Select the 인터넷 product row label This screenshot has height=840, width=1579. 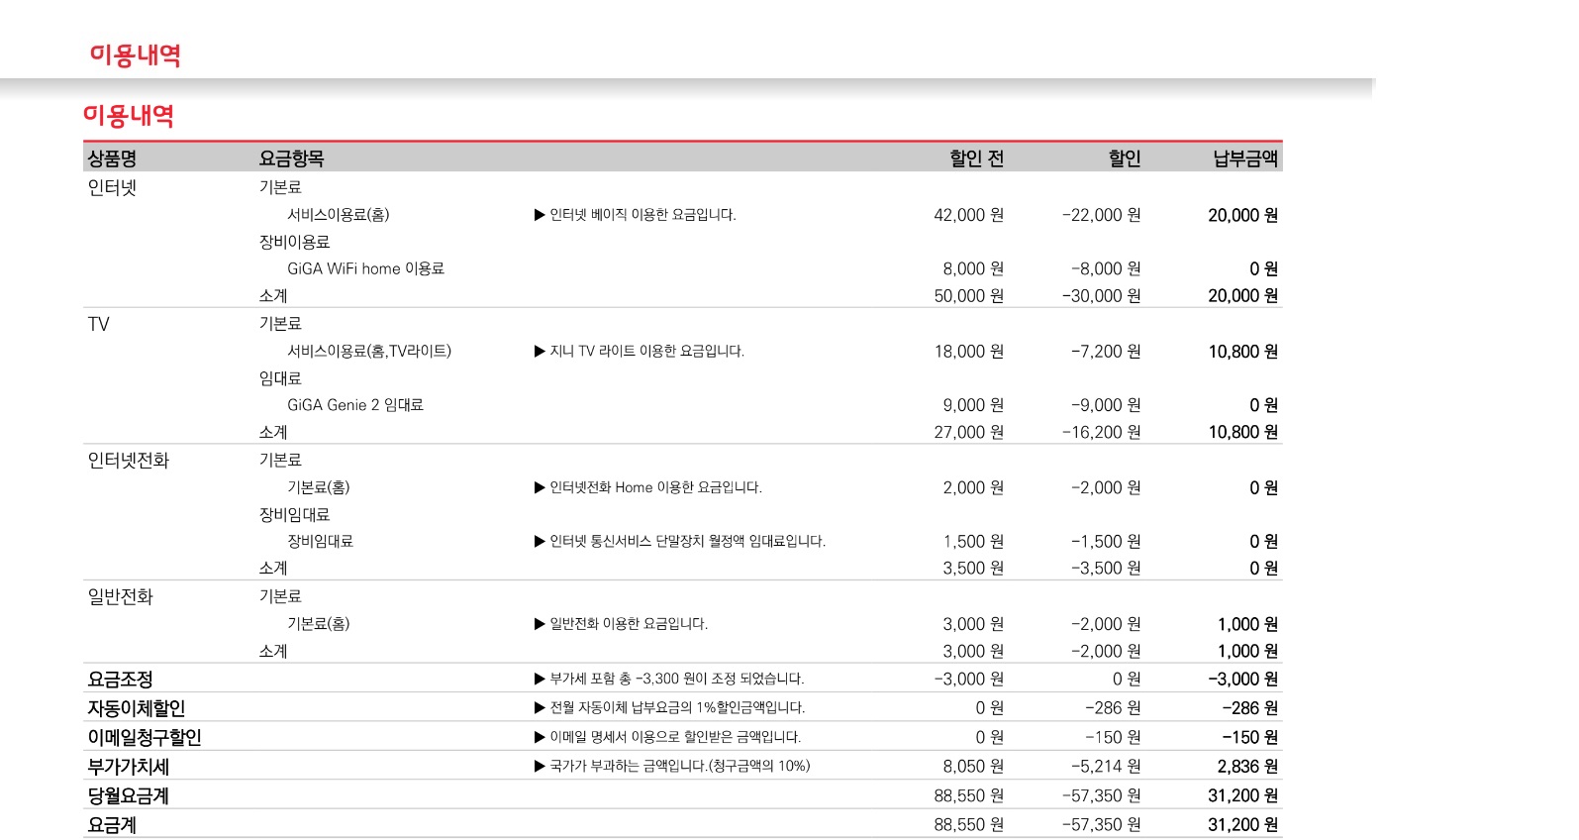point(112,188)
